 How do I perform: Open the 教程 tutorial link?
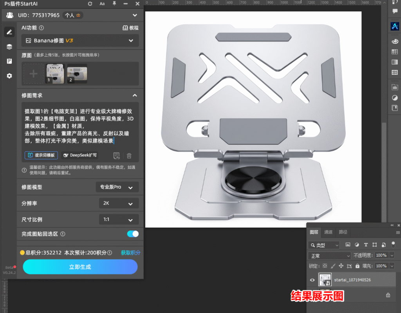tap(130, 28)
